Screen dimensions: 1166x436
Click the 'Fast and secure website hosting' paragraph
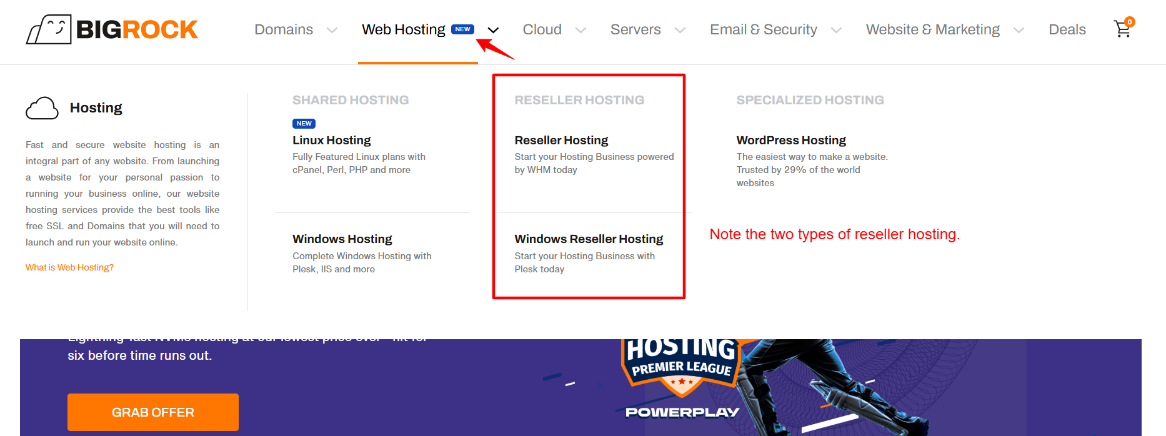point(122,194)
